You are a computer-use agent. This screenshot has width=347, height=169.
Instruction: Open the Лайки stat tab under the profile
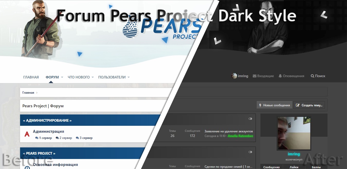point(294,167)
